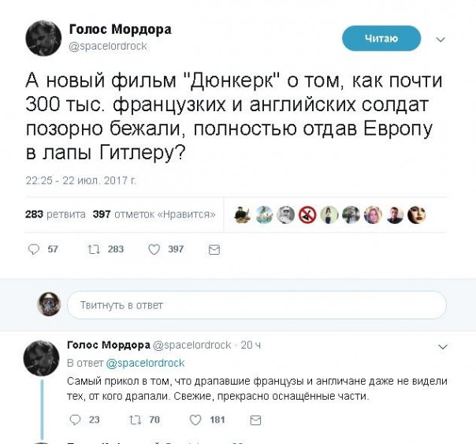476x444 pixels.
Task: Open the 397 отметок «Нравится» list
Action: [x=154, y=214]
